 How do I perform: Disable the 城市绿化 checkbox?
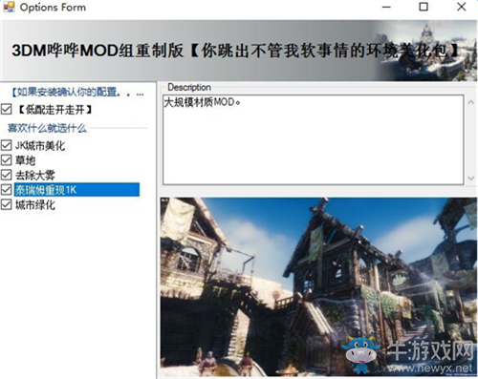pos(7,204)
